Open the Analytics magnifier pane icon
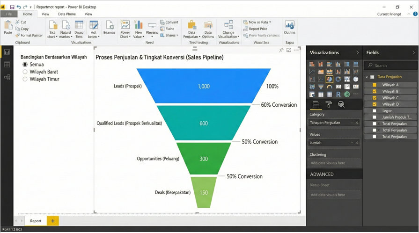 (x=341, y=105)
